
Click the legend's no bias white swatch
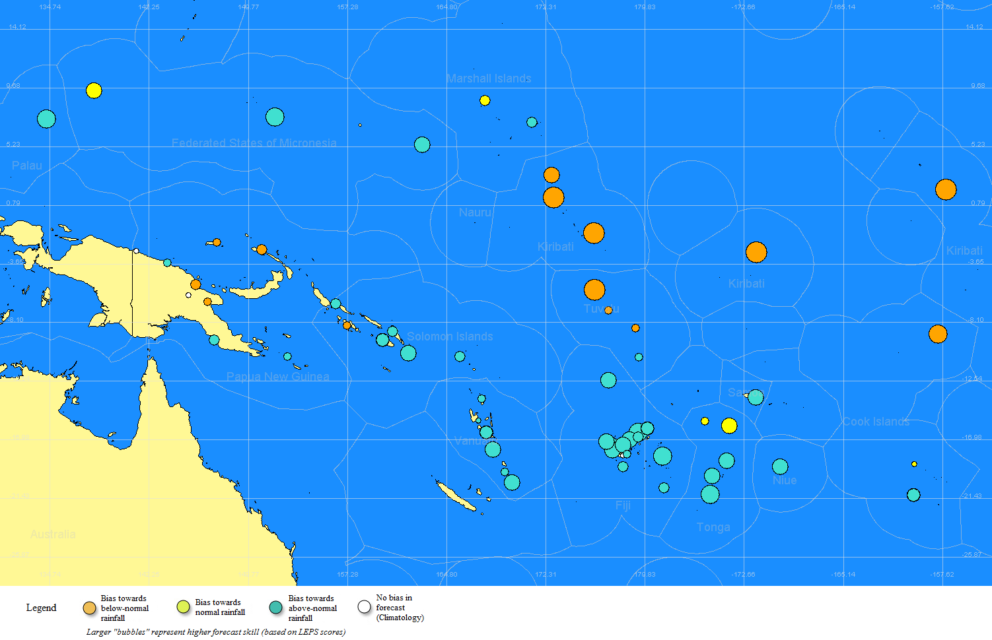pos(364,607)
